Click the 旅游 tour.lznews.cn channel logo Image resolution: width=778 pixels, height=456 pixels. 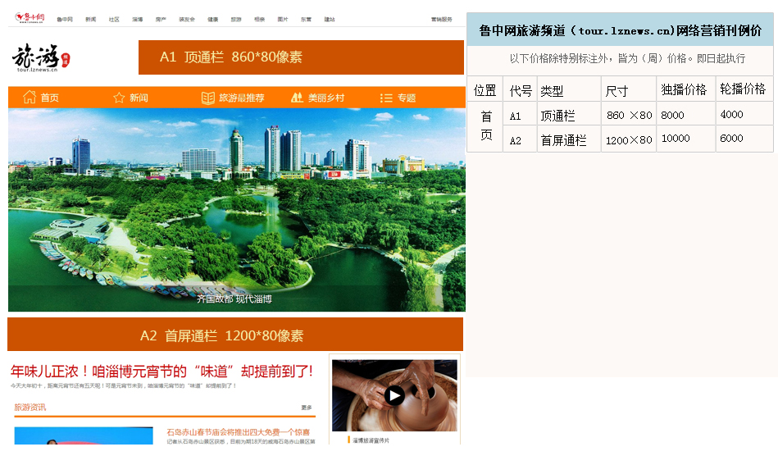click(x=41, y=58)
